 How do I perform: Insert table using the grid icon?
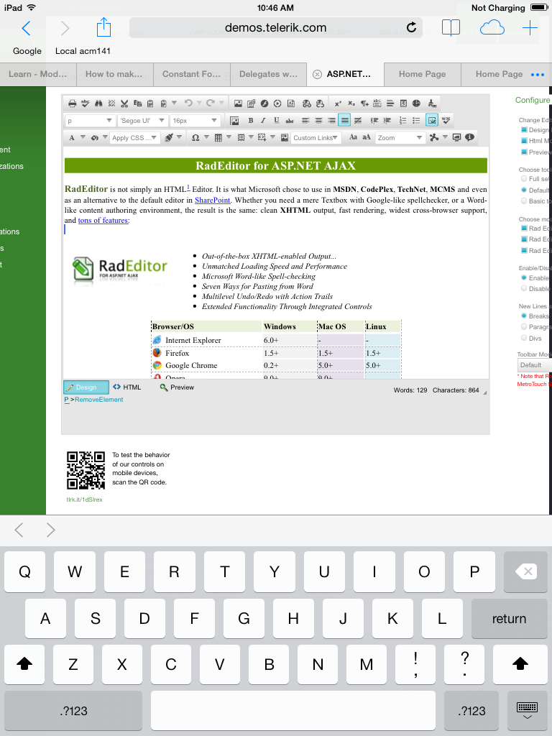(x=218, y=137)
